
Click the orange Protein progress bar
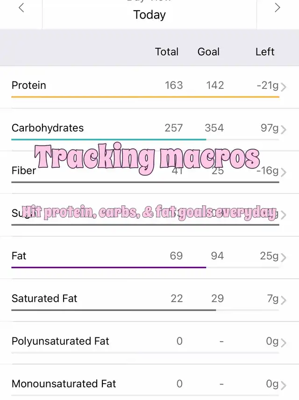click(x=145, y=97)
